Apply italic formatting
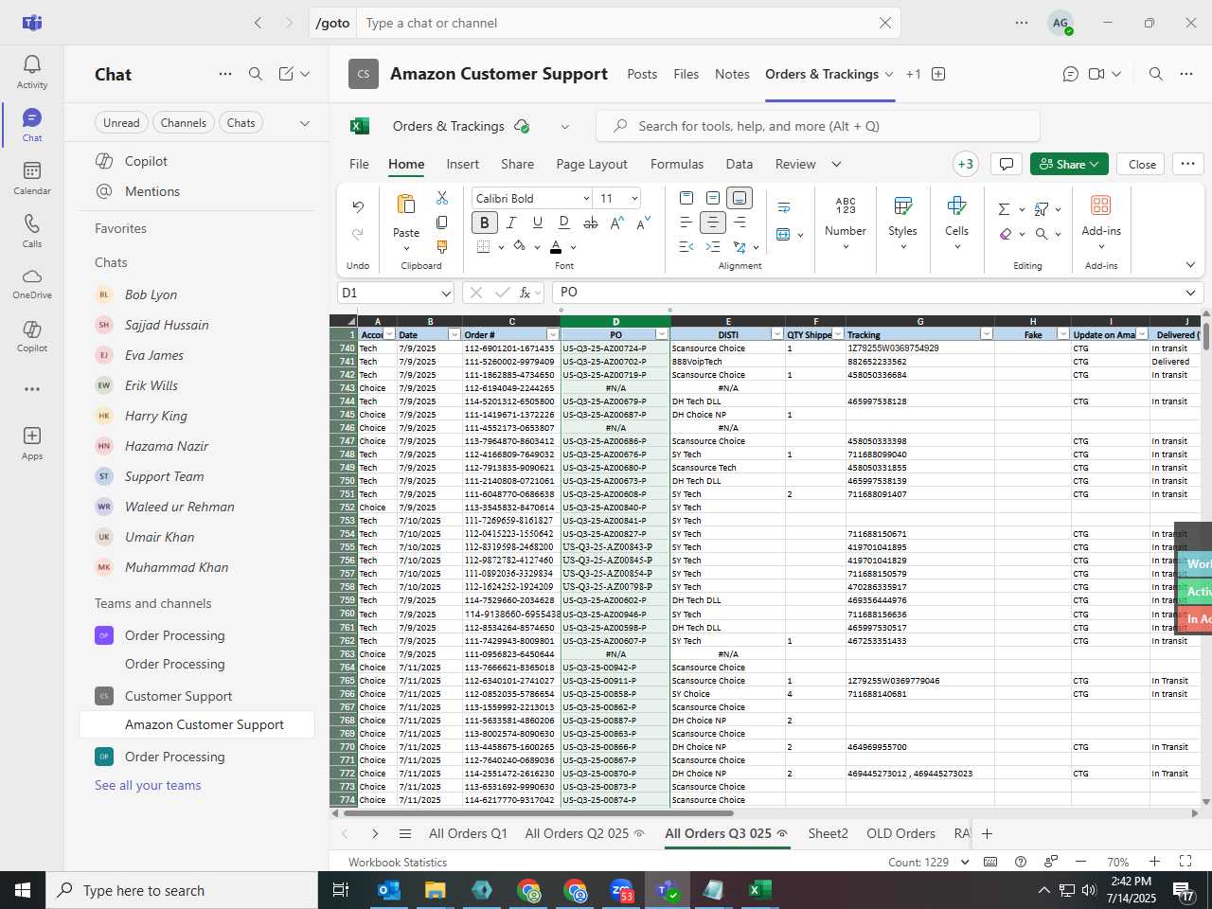 tap(511, 223)
